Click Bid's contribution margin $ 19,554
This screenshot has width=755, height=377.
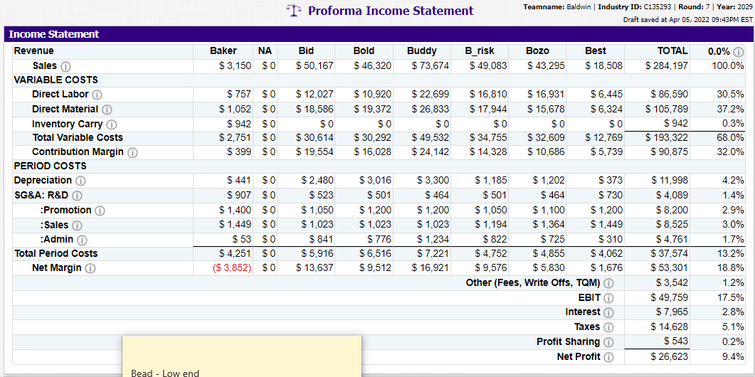coord(314,153)
